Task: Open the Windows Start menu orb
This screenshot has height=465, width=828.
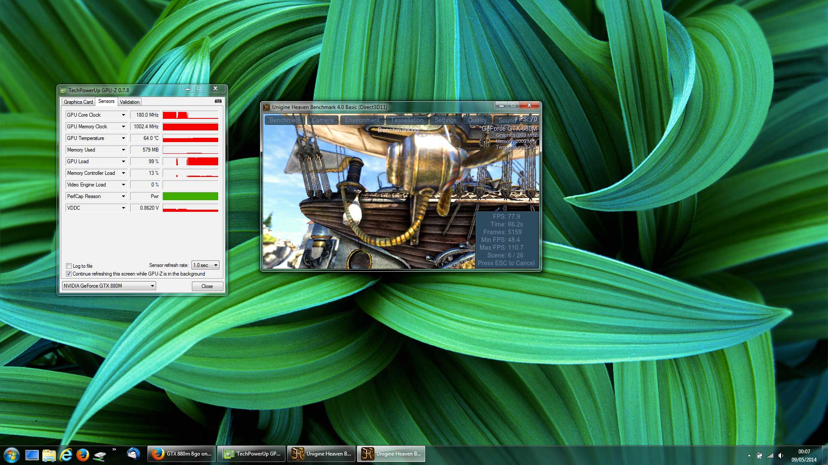Action: pos(11,455)
